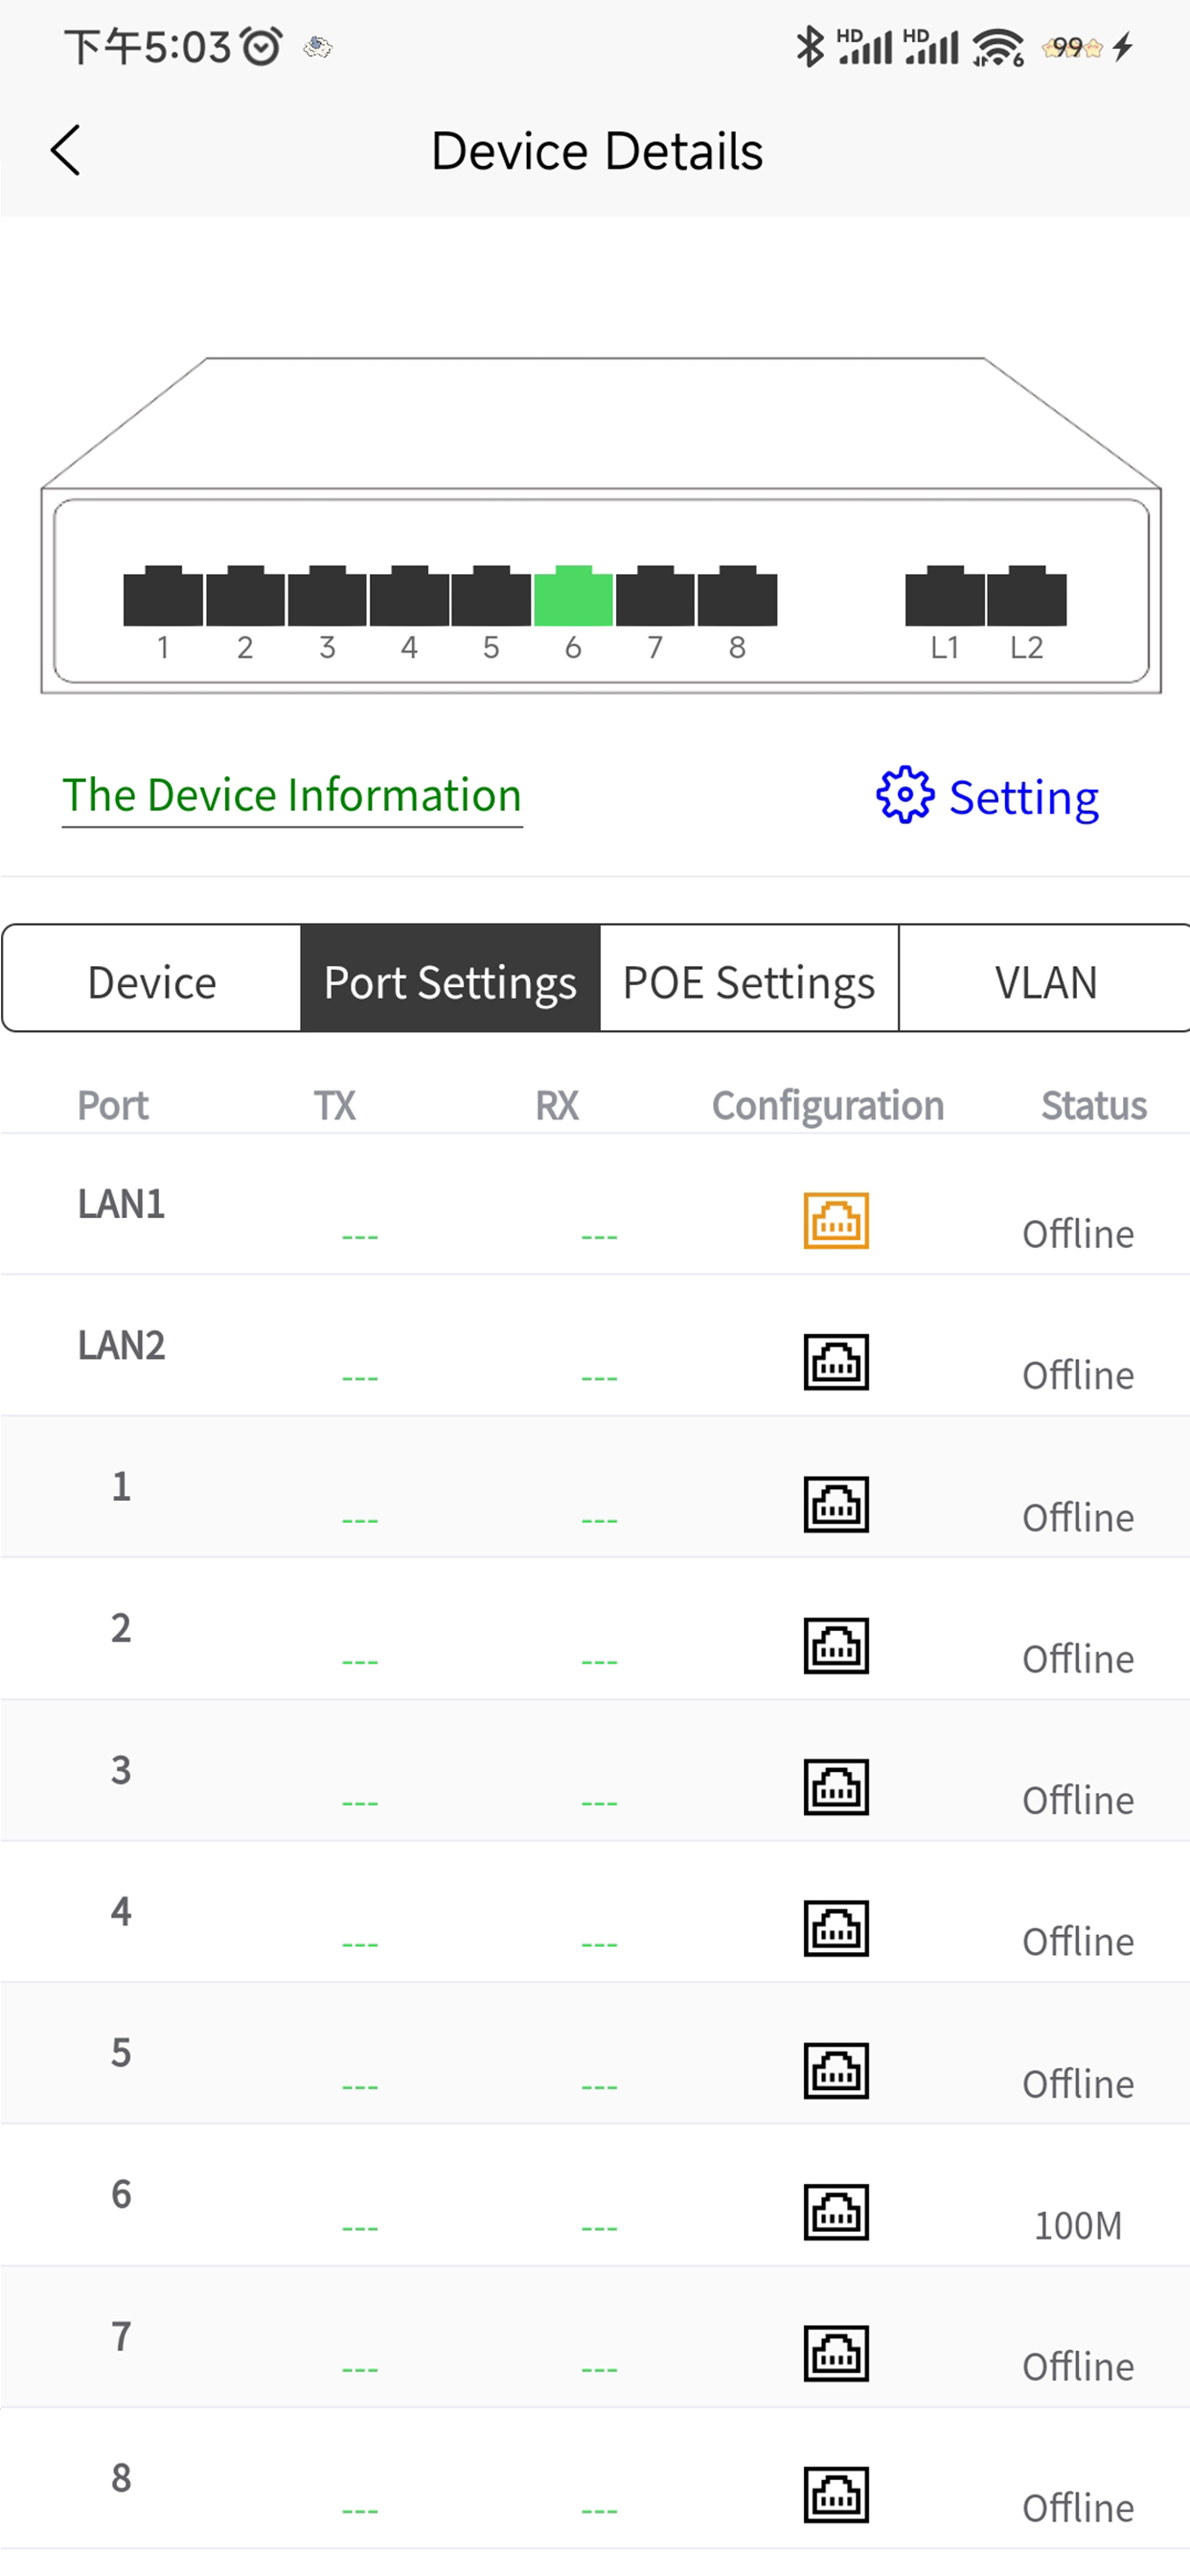Screen dimensions: 1190x2576
Task: Switch to the Device tab
Action: click(x=152, y=982)
